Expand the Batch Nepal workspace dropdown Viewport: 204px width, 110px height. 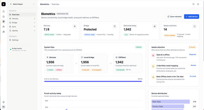tap(22, 4)
